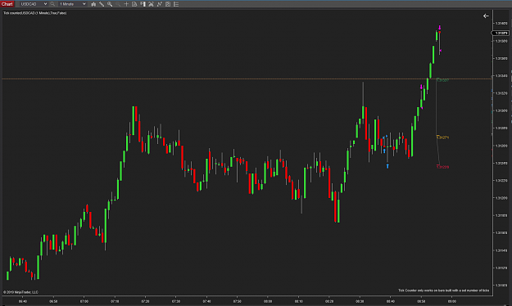Click the 07:00 time axis label
This screenshot has height=306, width=512.
(x=84, y=301)
